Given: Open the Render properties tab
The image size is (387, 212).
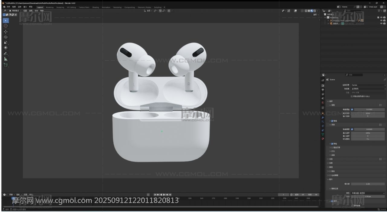Looking at the screenshot, I should point(323,85).
